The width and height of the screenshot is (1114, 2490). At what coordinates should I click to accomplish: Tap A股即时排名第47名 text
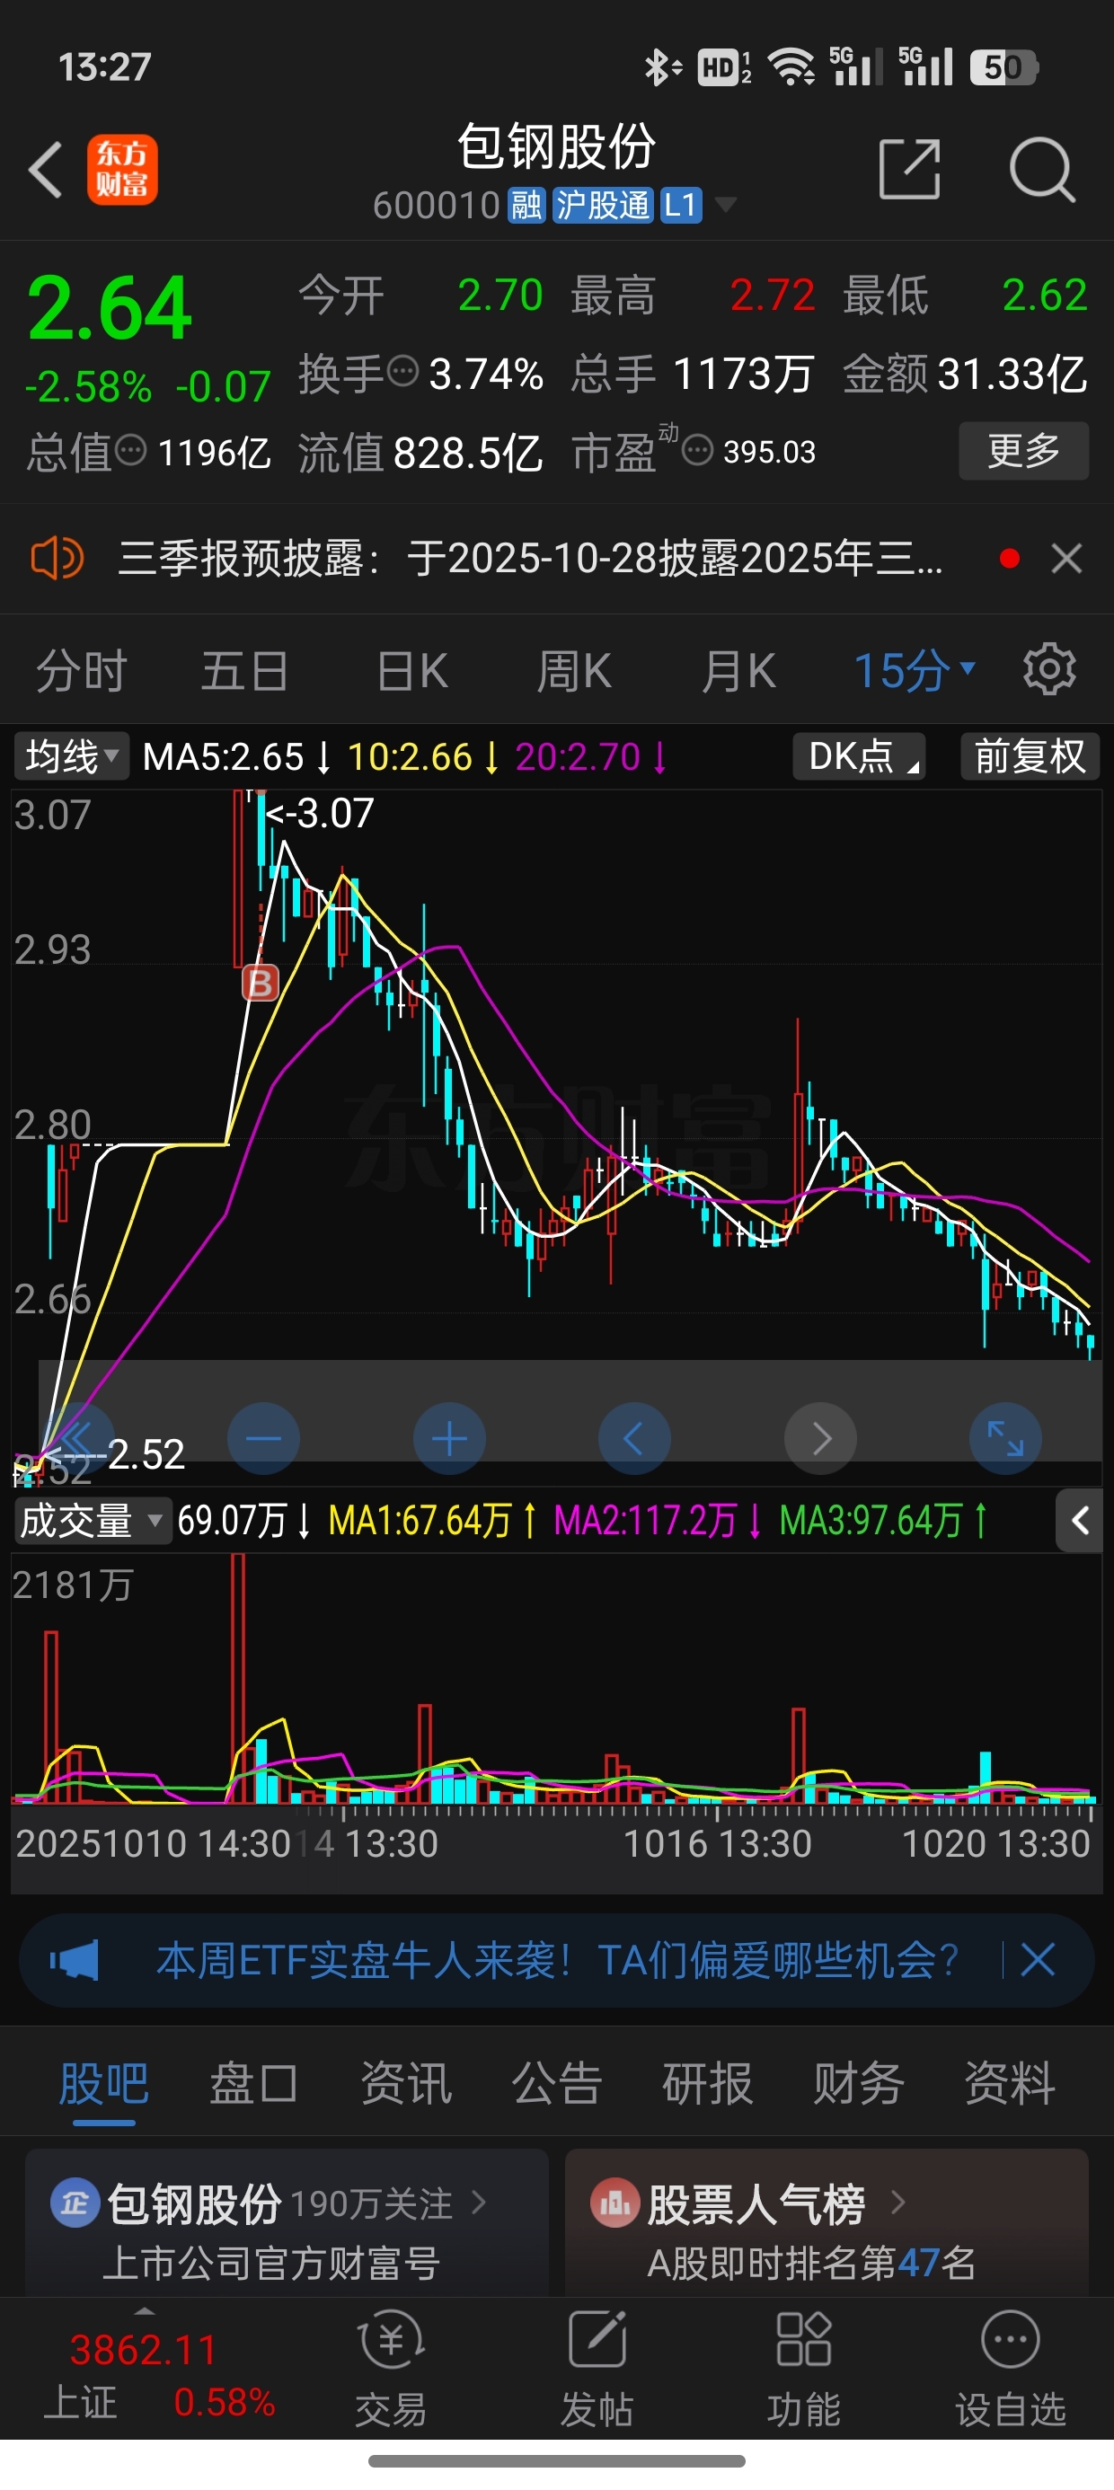[811, 2262]
